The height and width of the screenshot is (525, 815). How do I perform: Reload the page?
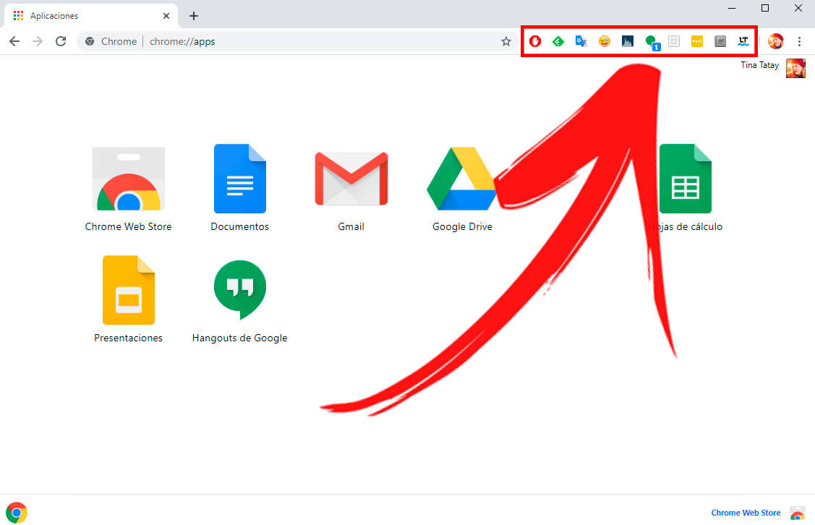61,41
